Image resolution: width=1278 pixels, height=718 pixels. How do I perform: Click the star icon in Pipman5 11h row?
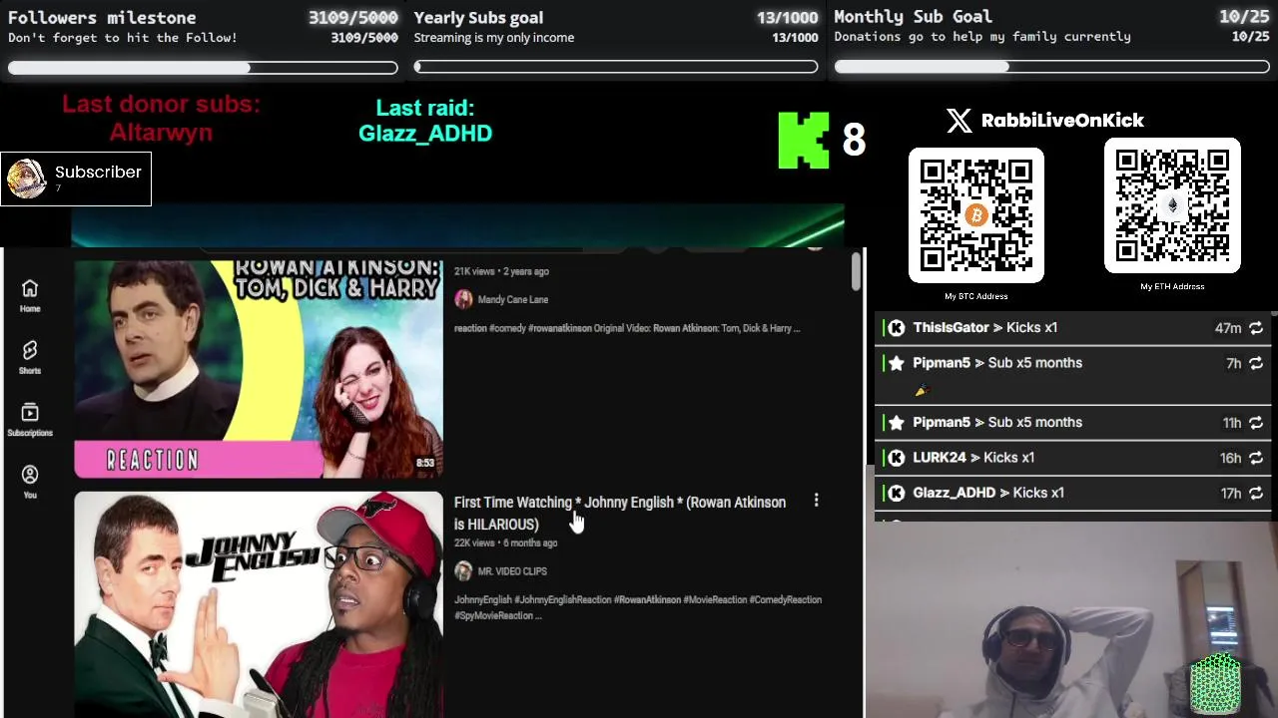click(x=897, y=423)
